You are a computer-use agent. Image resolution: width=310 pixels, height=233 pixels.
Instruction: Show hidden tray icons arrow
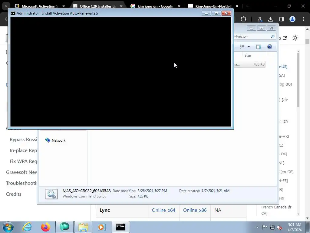(x=257, y=227)
